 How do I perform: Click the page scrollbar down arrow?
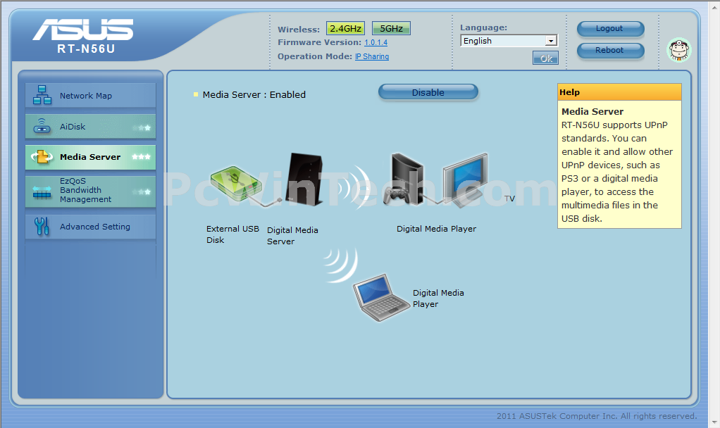coord(715,422)
